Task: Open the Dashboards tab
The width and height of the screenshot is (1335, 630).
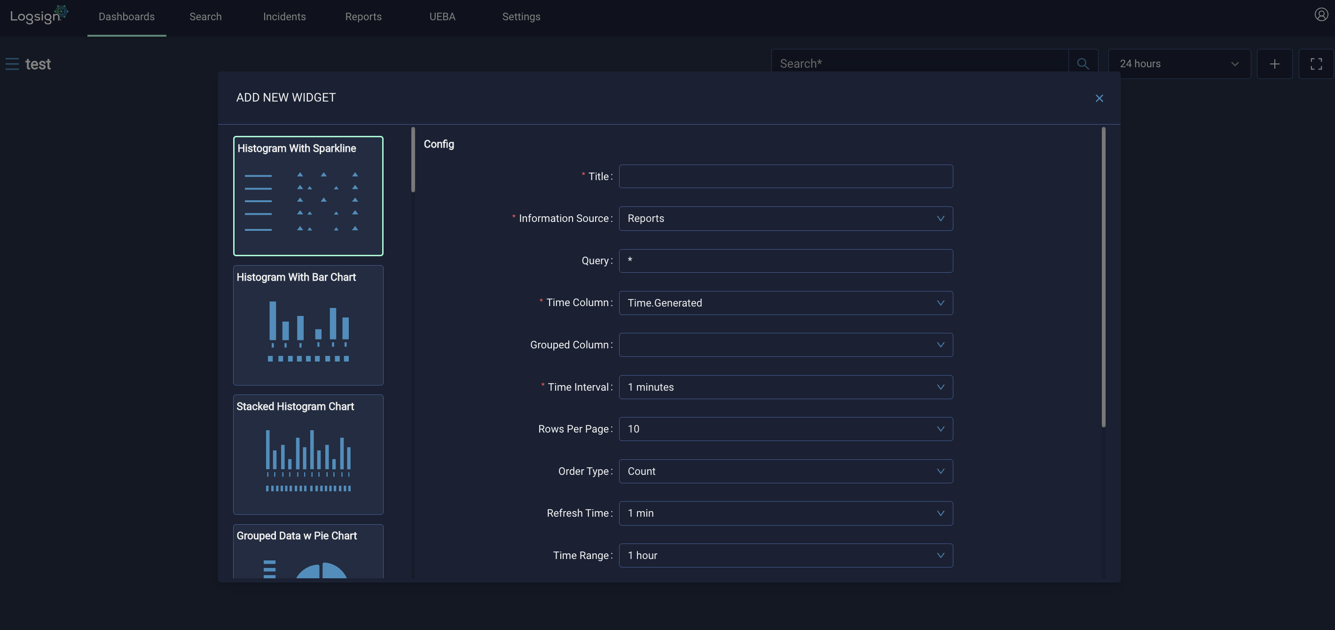Action: pos(126,17)
